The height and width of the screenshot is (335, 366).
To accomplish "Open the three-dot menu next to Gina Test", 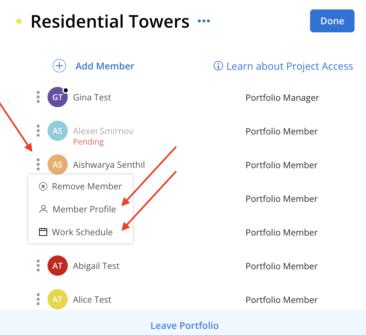I will (38, 97).
